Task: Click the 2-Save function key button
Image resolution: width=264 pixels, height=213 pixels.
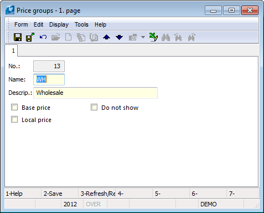Action: pyautogui.click(x=60, y=194)
